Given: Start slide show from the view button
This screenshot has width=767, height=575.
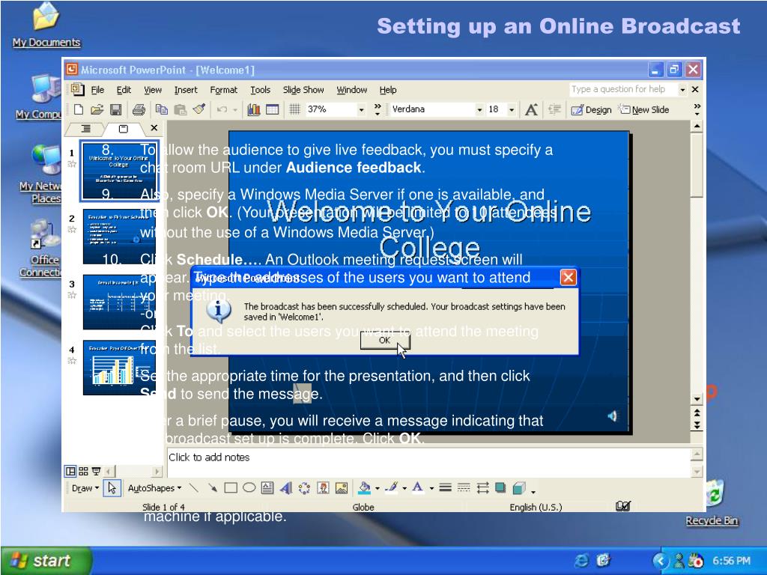Looking at the screenshot, I should pyautogui.click(x=96, y=471).
